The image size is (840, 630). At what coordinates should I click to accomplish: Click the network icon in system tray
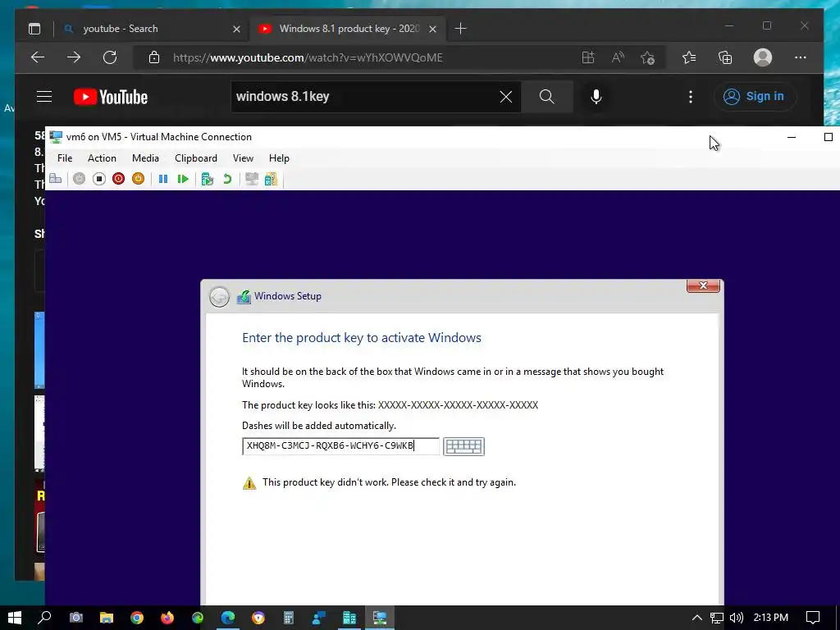717,618
